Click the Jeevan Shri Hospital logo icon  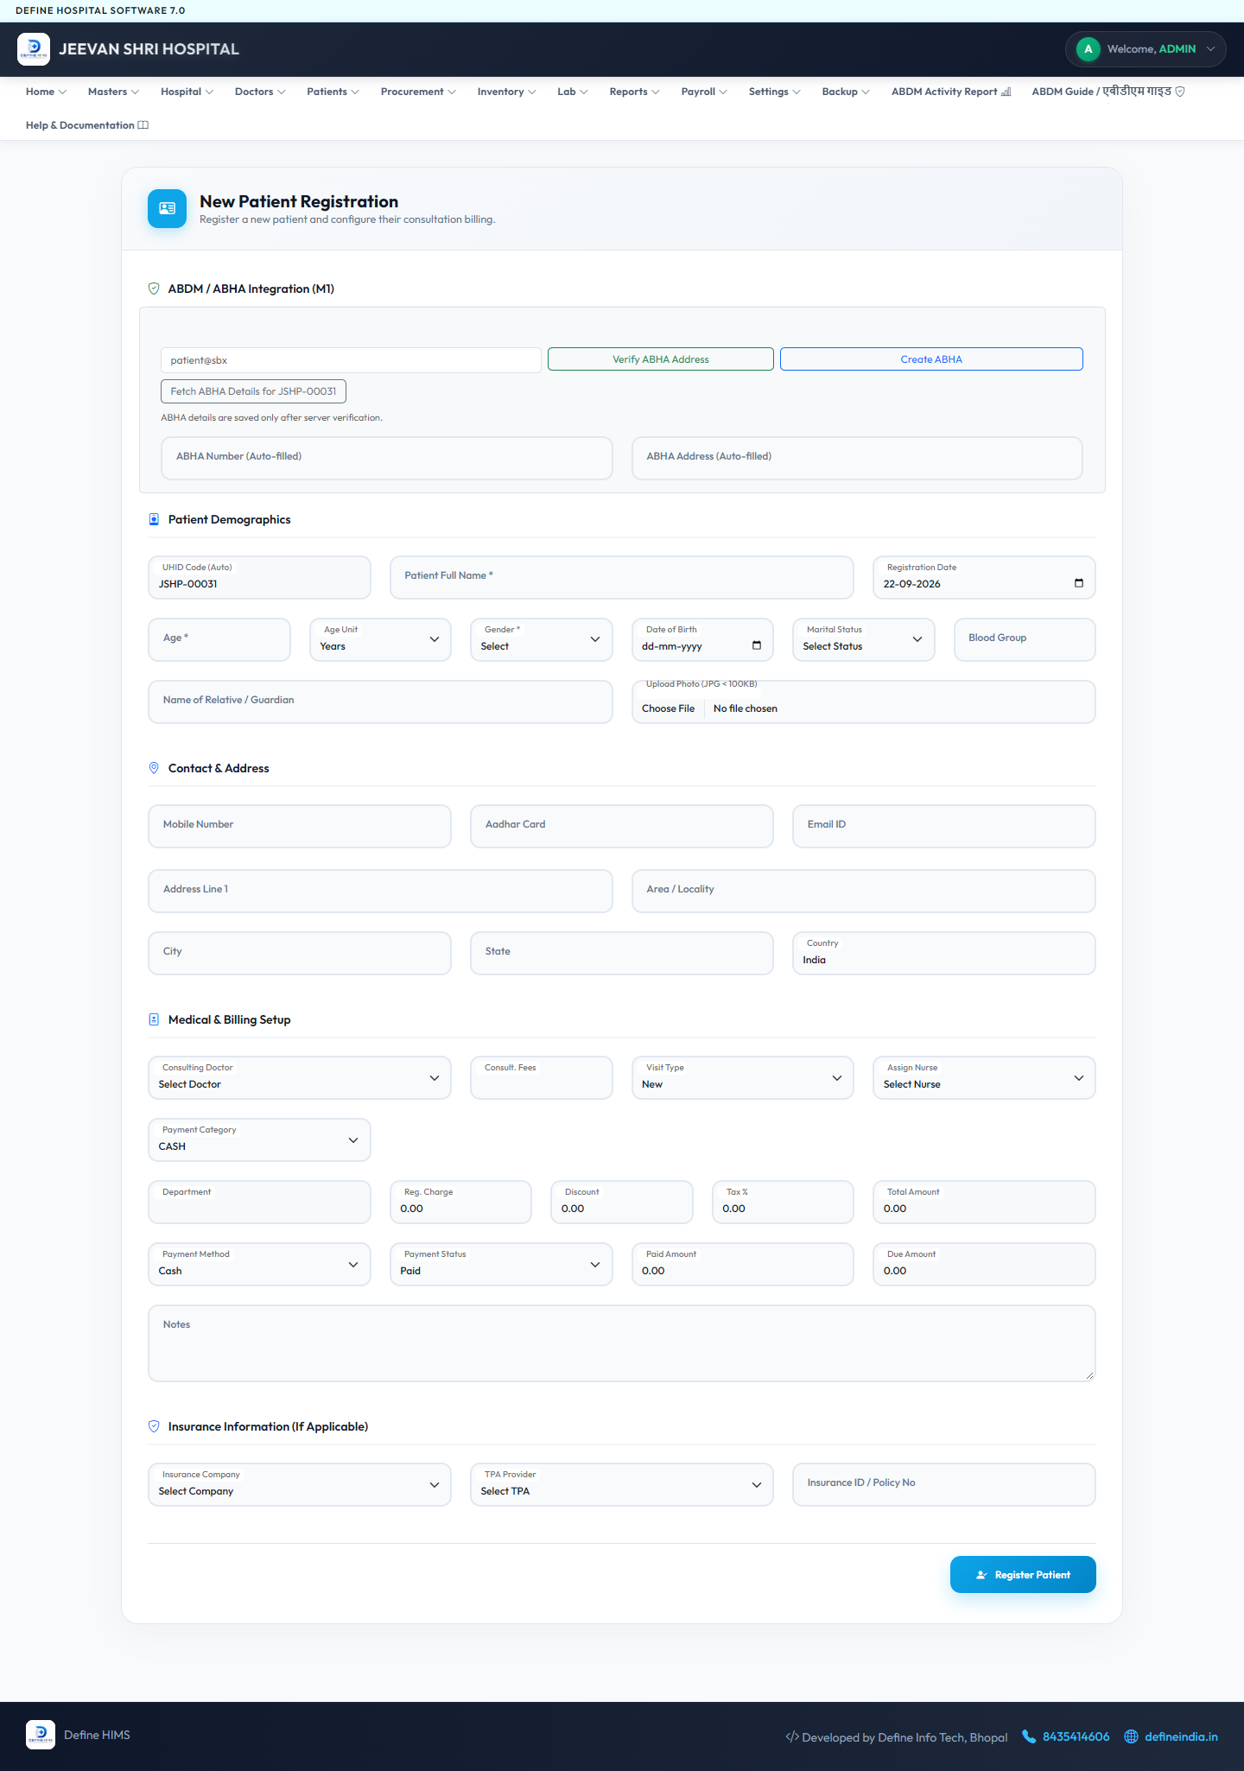[x=34, y=49]
